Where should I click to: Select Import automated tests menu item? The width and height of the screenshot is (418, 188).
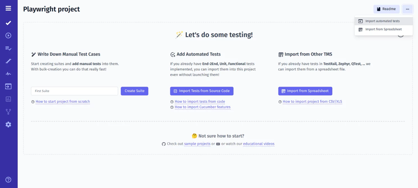[x=382, y=21]
